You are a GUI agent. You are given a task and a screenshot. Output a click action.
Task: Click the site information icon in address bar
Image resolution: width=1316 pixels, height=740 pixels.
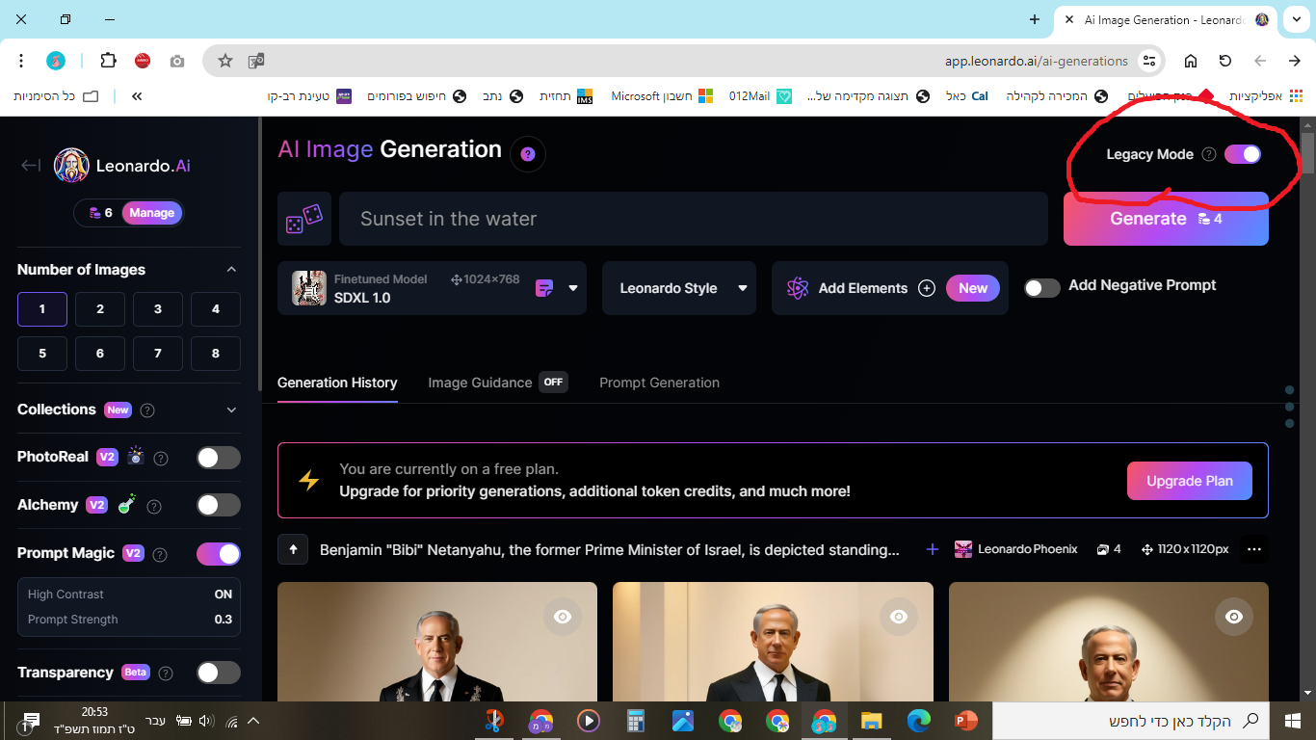(1148, 61)
